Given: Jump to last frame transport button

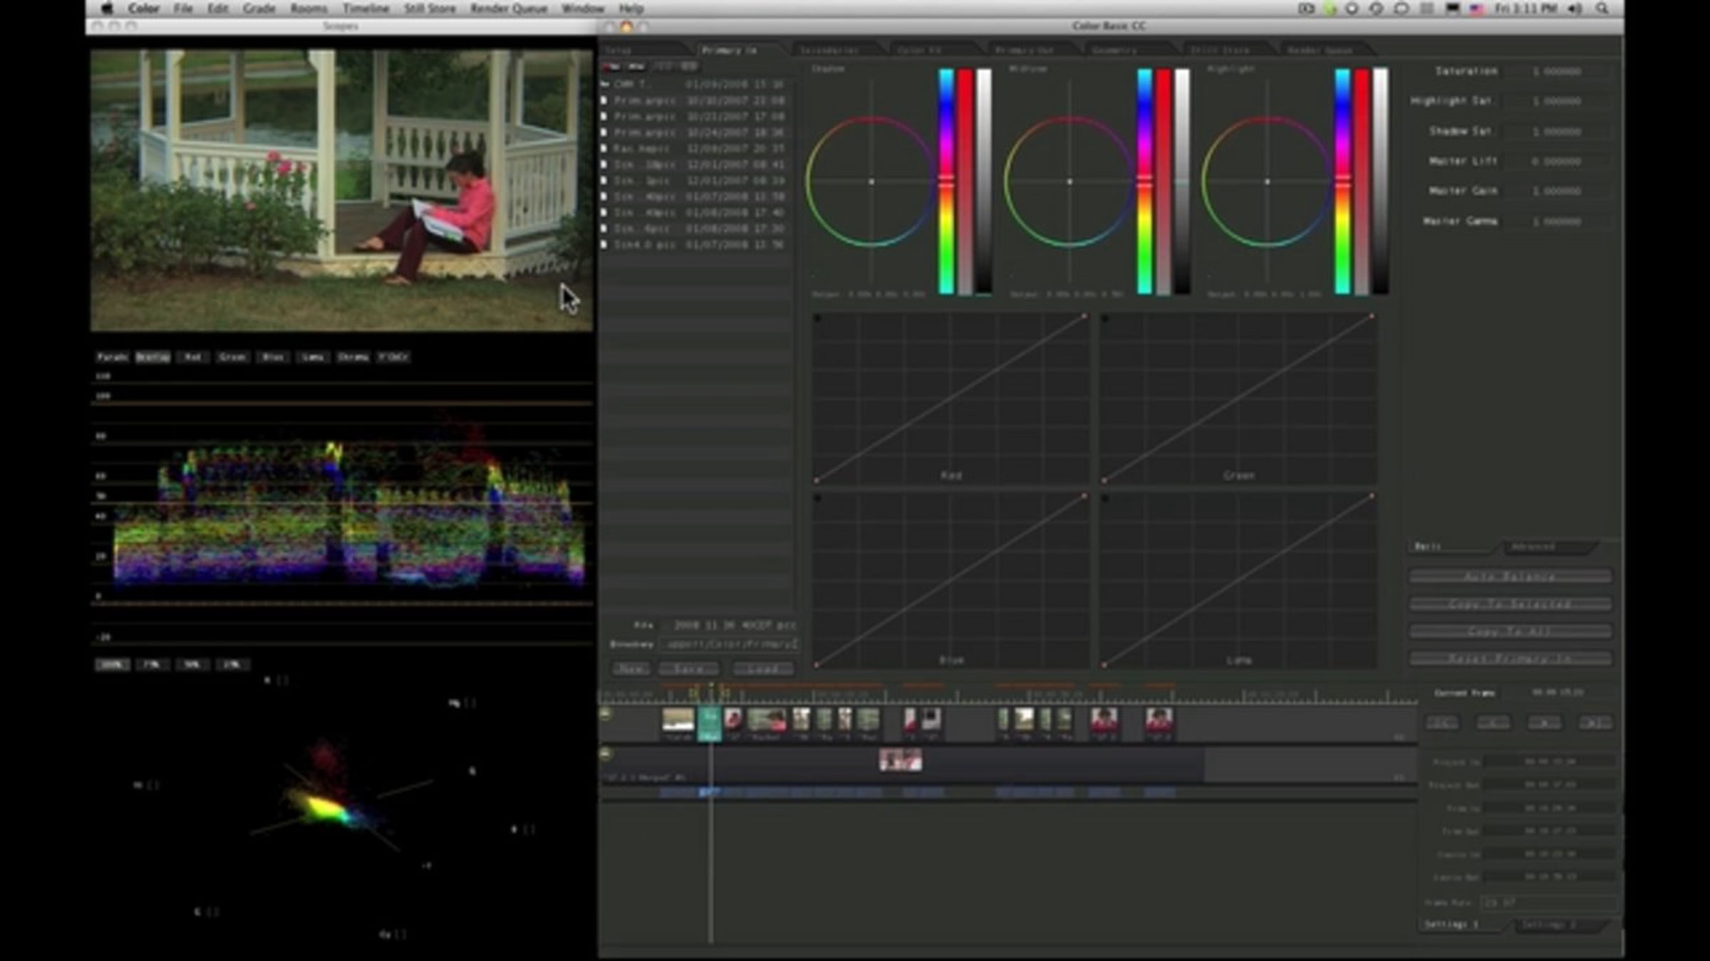Looking at the screenshot, I should [x=1595, y=723].
